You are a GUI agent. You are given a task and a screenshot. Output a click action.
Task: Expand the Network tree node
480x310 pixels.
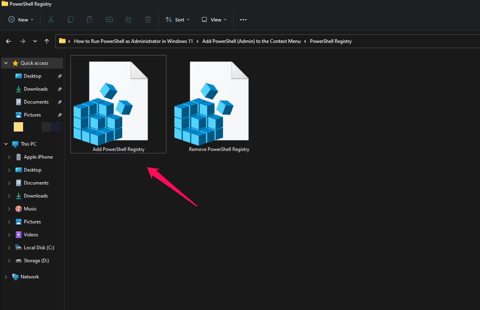coord(6,277)
